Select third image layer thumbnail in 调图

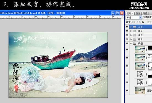pyautogui.click(x=140, y=66)
